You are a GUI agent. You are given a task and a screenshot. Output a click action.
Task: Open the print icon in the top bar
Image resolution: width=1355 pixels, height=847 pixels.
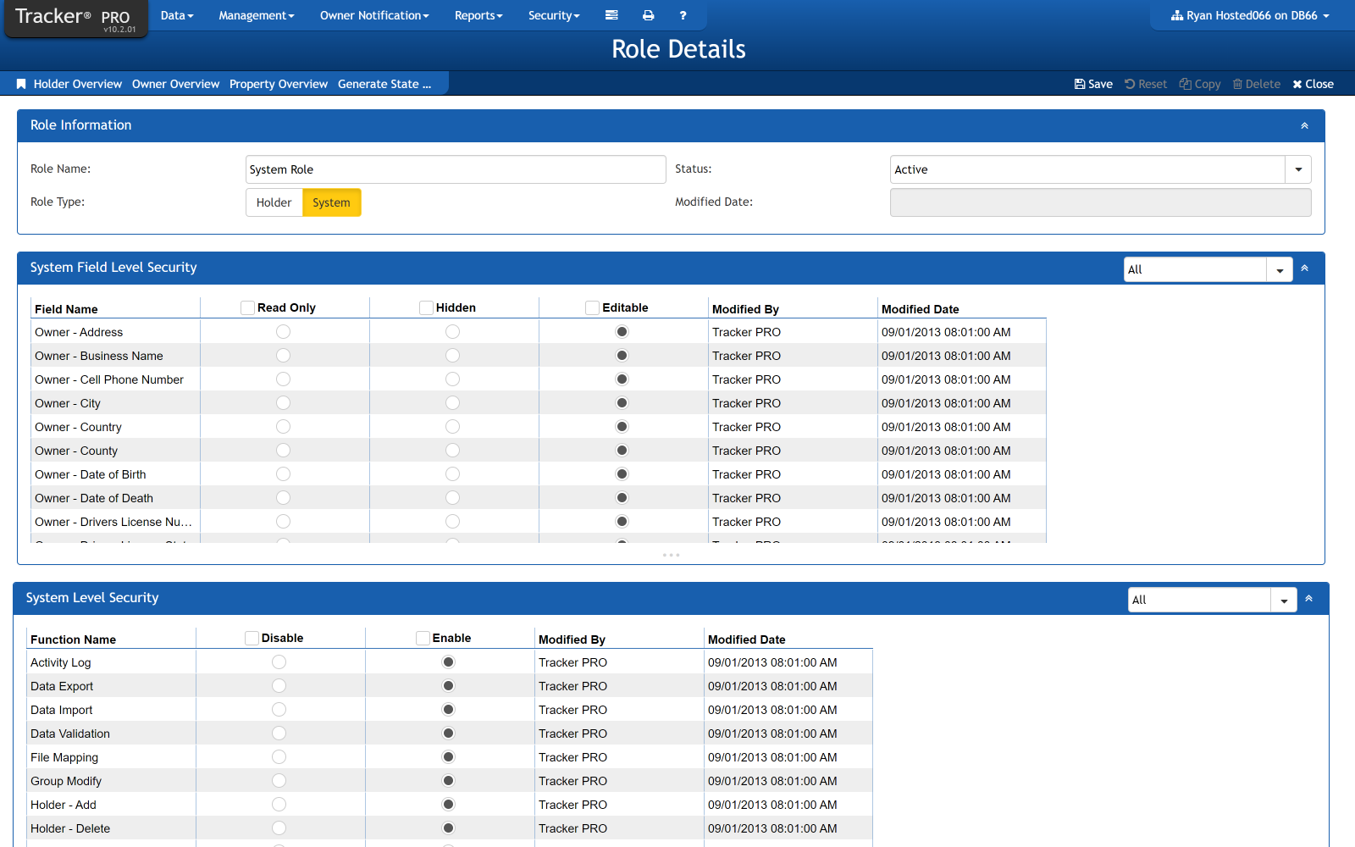click(648, 14)
